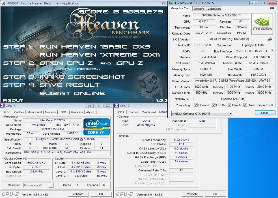
Task: Open the Mainboard tab in left CPU-Z
Action: (x=35, y=112)
